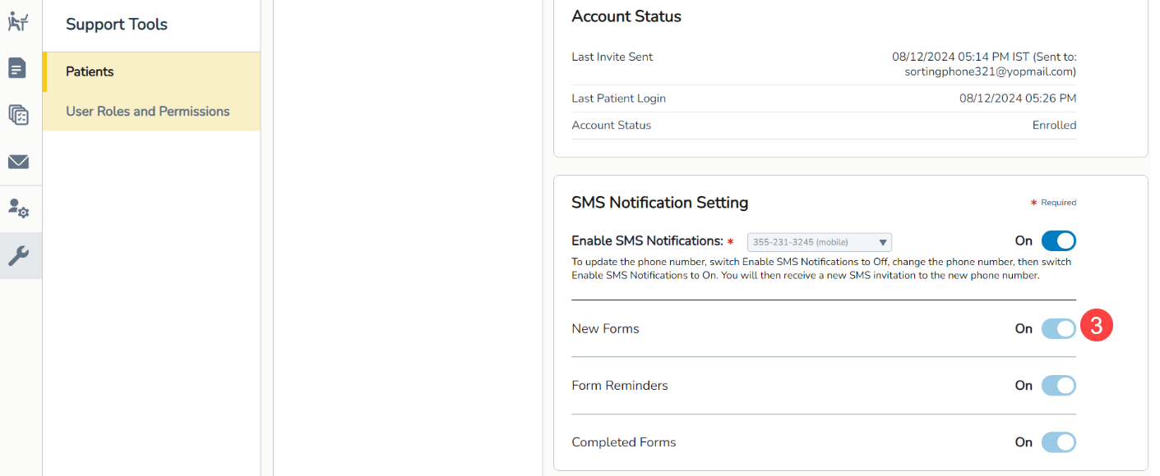This screenshot has width=1160, height=476.
Task: Disable the Completed Forms notification switch
Action: 1058,442
